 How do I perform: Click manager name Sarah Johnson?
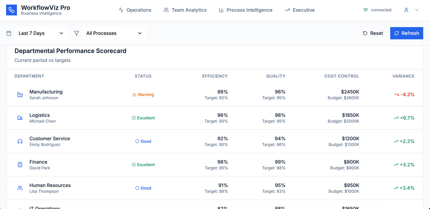pos(44,98)
